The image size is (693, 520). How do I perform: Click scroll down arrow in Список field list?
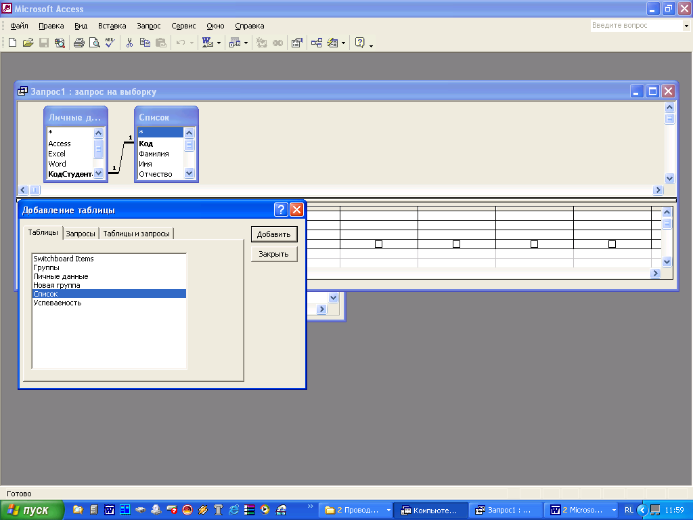(x=189, y=173)
